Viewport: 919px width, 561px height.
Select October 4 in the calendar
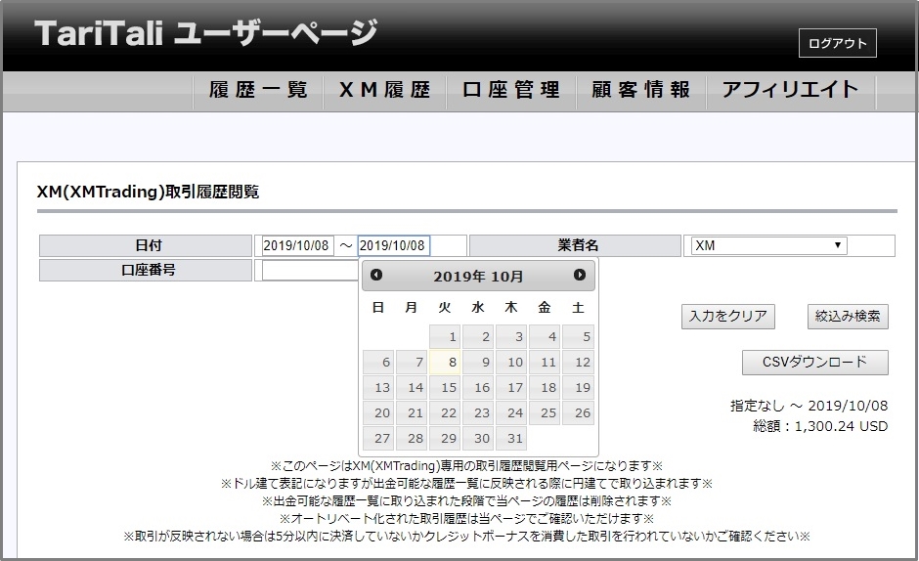click(545, 336)
